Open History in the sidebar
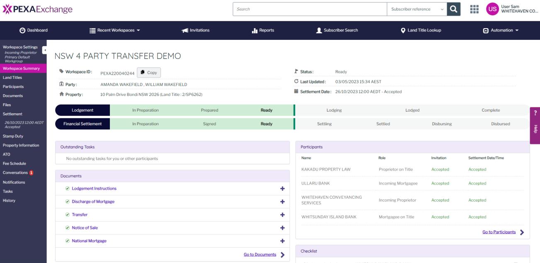Viewport: 540px width, 263px height. tap(9, 200)
